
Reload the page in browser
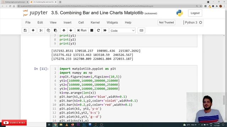[10, 6]
